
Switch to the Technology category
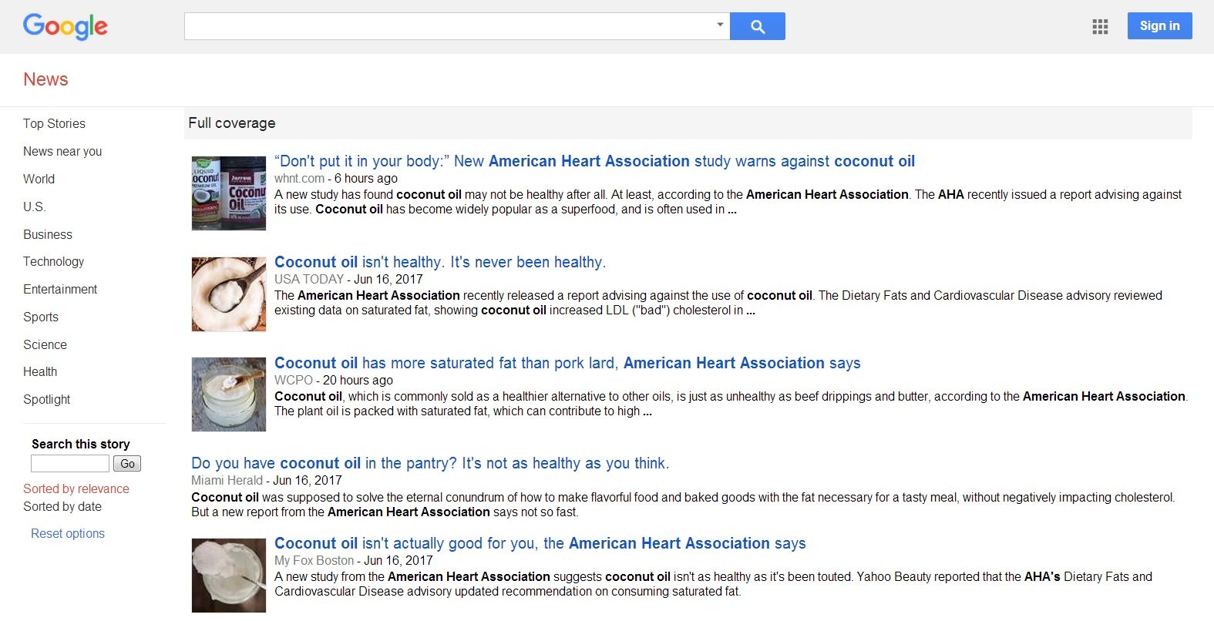pyautogui.click(x=53, y=261)
